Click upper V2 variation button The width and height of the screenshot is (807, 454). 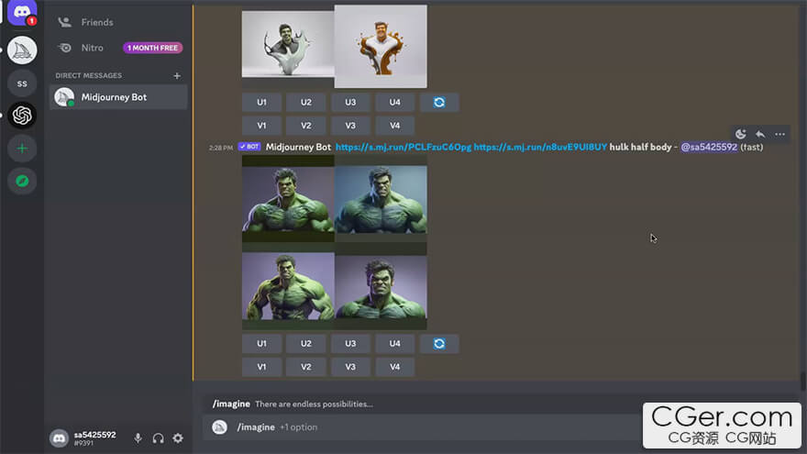[x=306, y=126]
